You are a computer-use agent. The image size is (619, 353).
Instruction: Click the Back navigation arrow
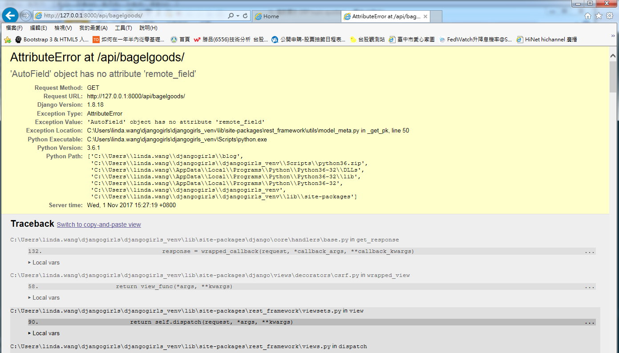(x=10, y=16)
